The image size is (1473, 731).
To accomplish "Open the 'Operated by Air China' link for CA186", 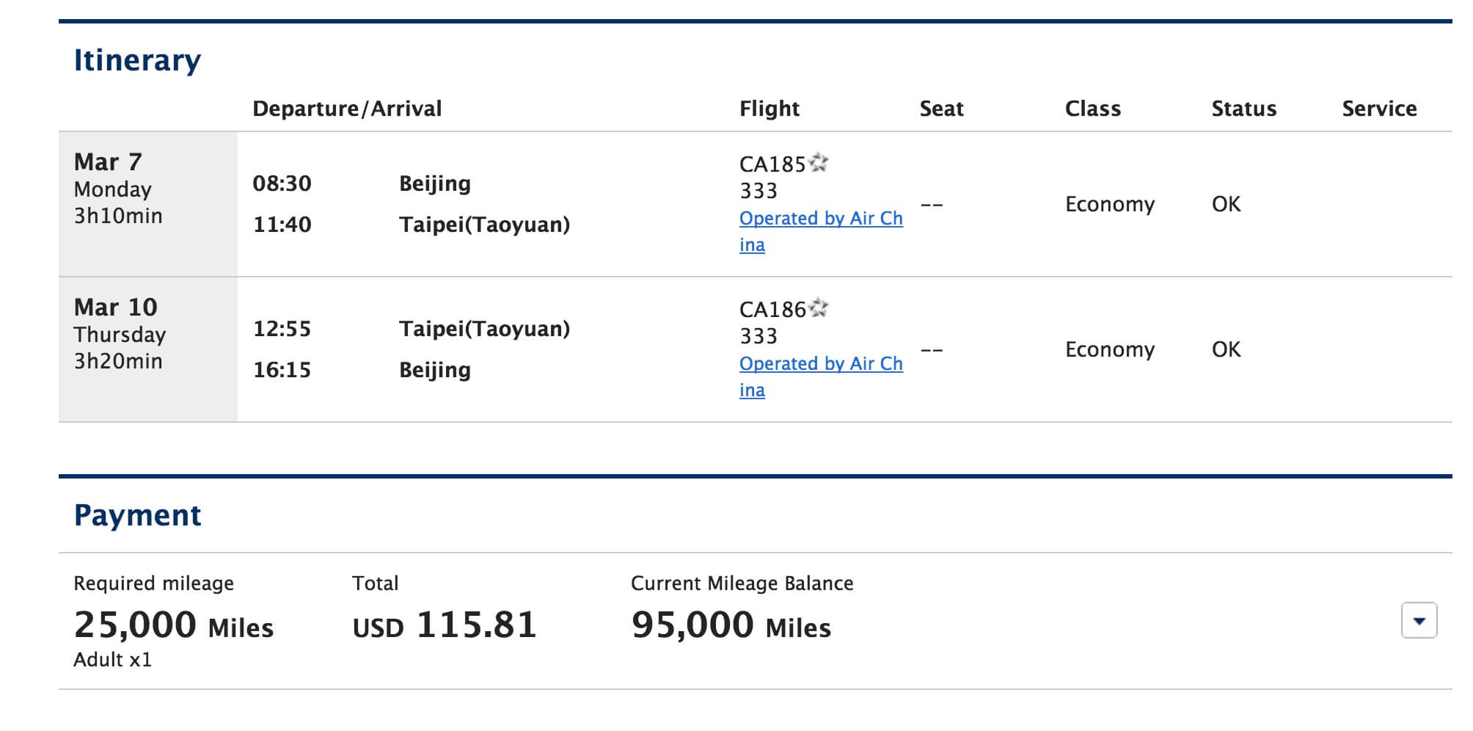I will pyautogui.click(x=821, y=377).
